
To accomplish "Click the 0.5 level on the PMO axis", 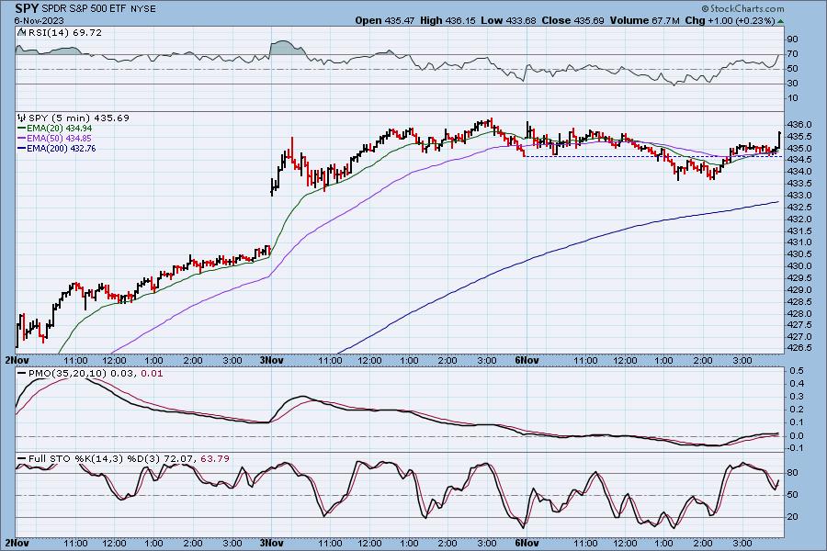I will point(797,371).
